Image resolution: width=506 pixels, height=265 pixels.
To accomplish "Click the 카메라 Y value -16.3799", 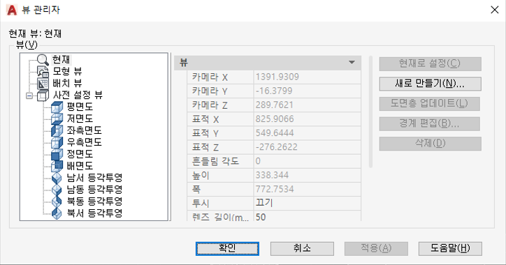I will pos(308,91).
